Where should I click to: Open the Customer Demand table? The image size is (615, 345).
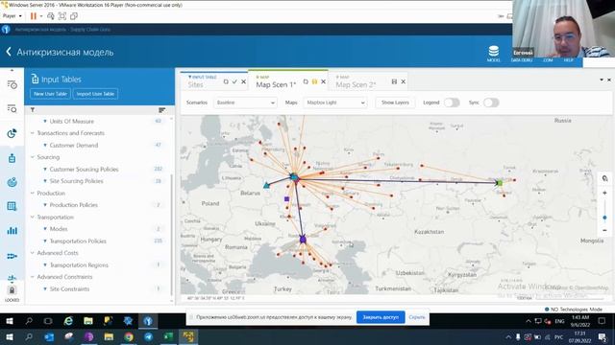(x=74, y=145)
